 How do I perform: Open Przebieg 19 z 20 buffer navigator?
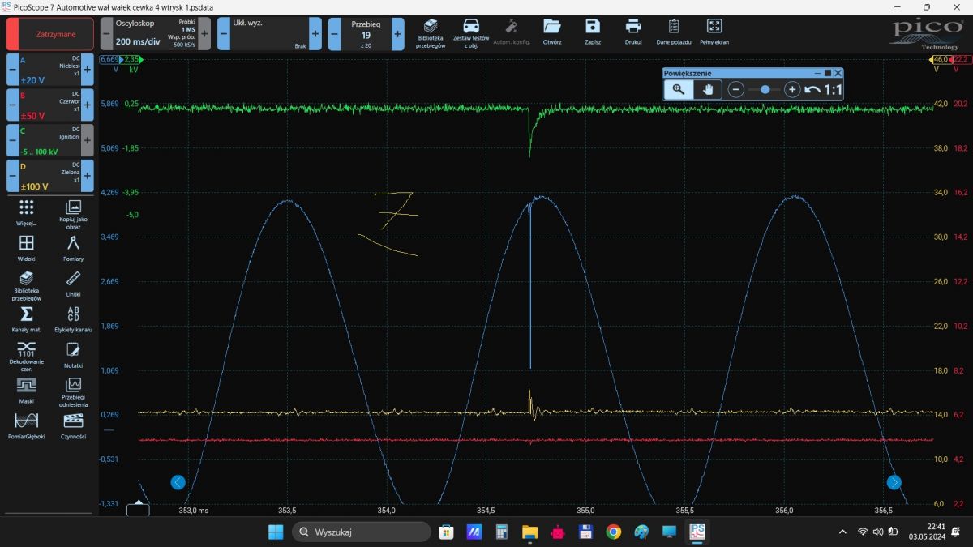(x=366, y=34)
